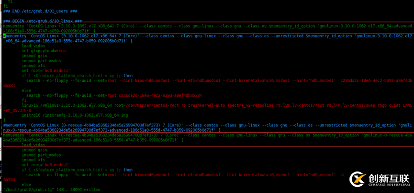Screen dimensions: 414x193
Task: Click the 'fi' line above linux16
Action: coord(24,100)
